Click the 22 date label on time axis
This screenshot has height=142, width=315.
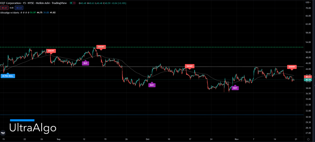(x=25, y=140)
